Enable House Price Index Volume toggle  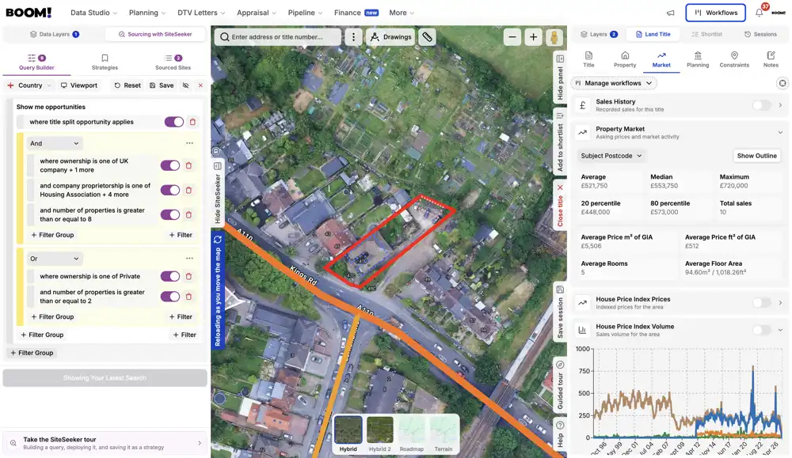pyautogui.click(x=762, y=330)
